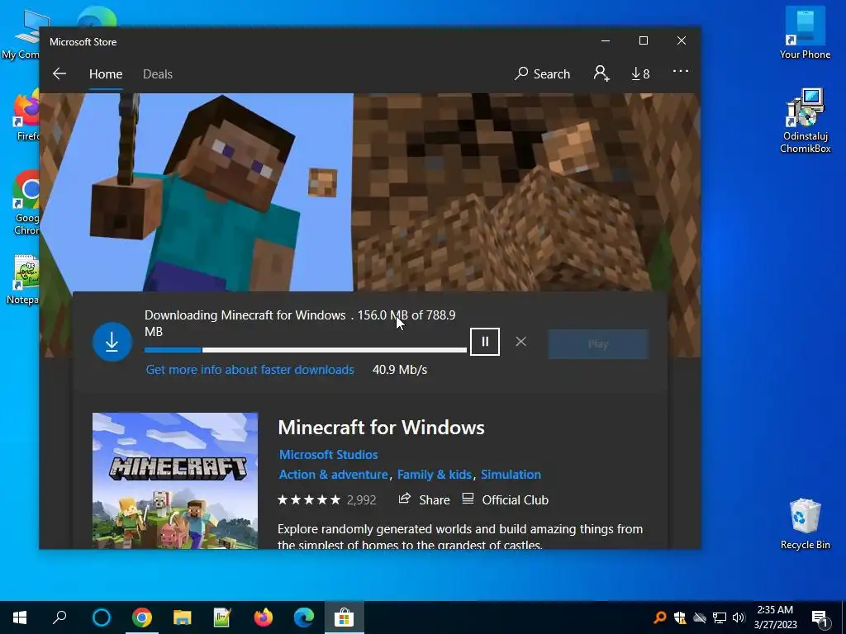Open Get more info about faster downloads
The width and height of the screenshot is (846, 634).
coord(250,370)
